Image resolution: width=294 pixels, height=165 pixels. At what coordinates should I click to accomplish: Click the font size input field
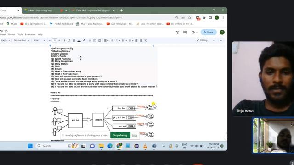54,40
